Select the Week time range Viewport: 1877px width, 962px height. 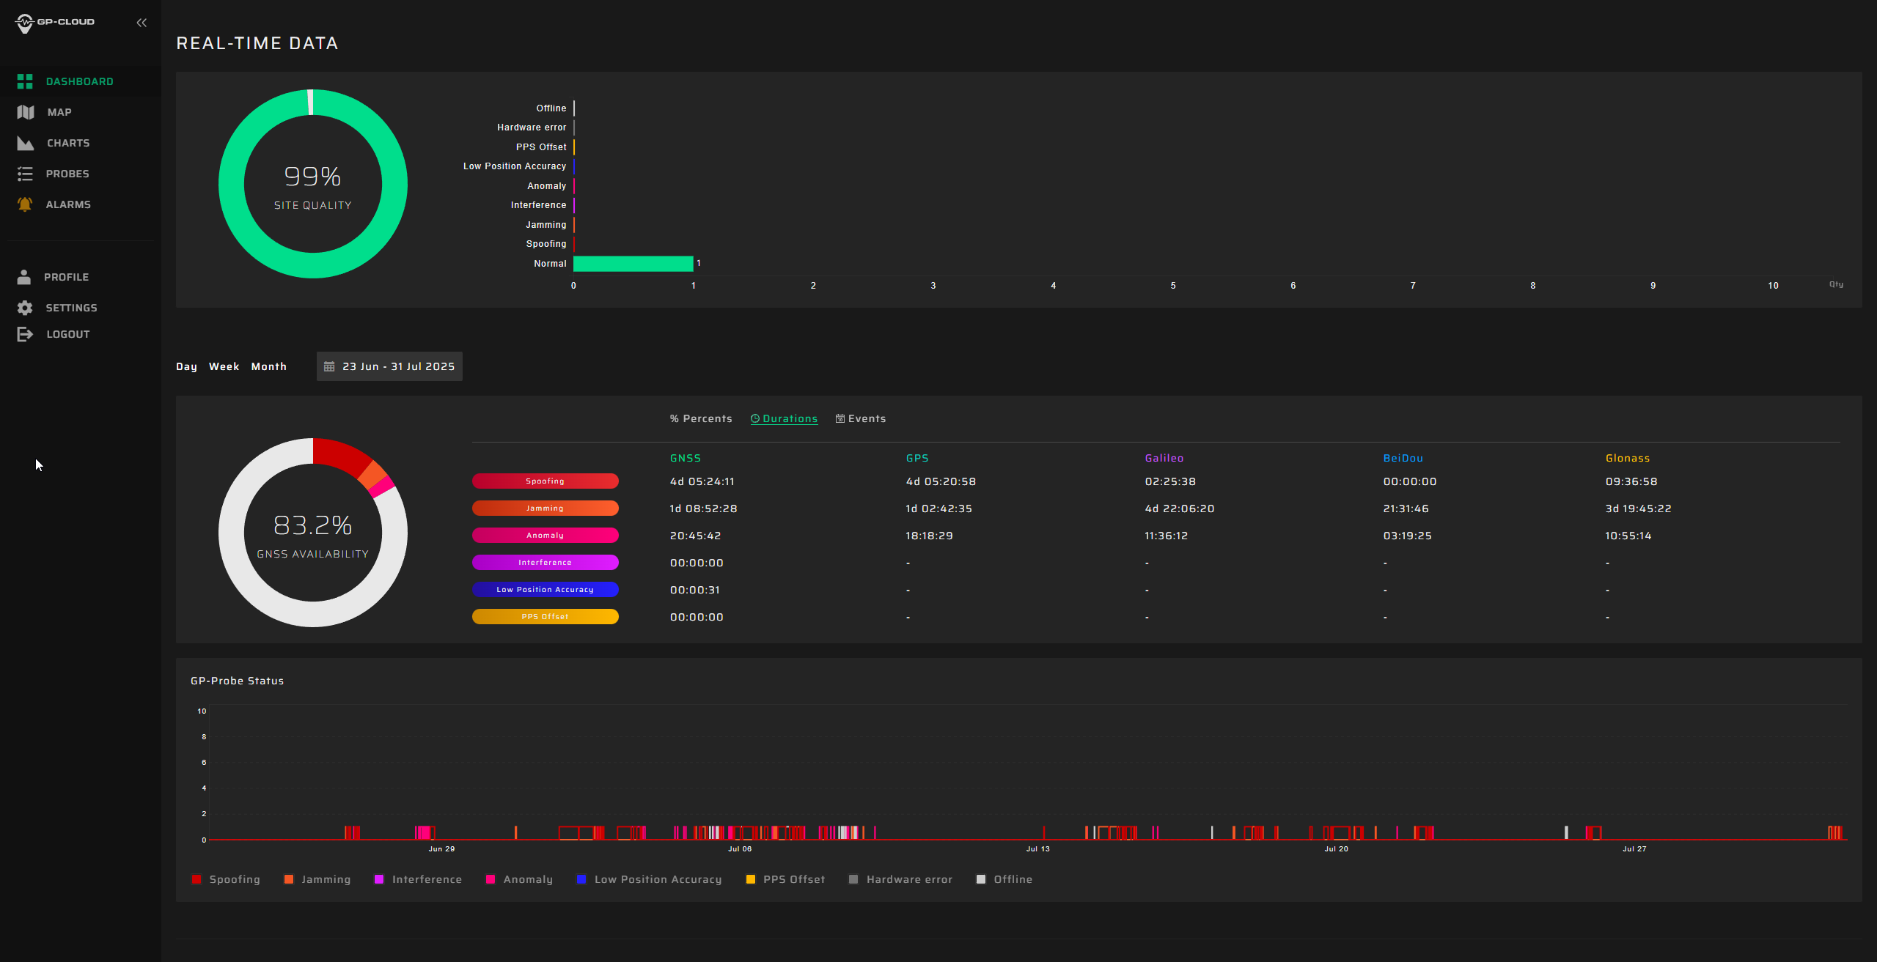pyautogui.click(x=224, y=366)
